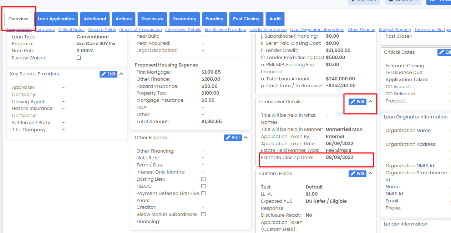Click the Critical Dates navigation link
This screenshot has height=233, width=451.
coord(71,30)
